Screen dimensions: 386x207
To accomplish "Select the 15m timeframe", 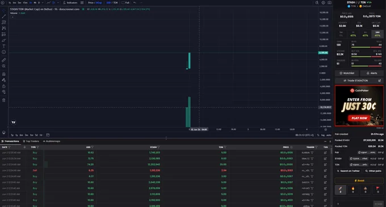I will (x=25, y=3).
